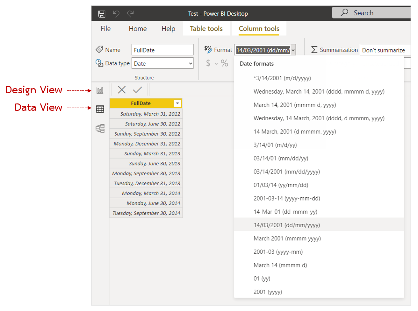418x311 pixels.
Task: Open the Format dropdown arrow
Action: (293, 50)
